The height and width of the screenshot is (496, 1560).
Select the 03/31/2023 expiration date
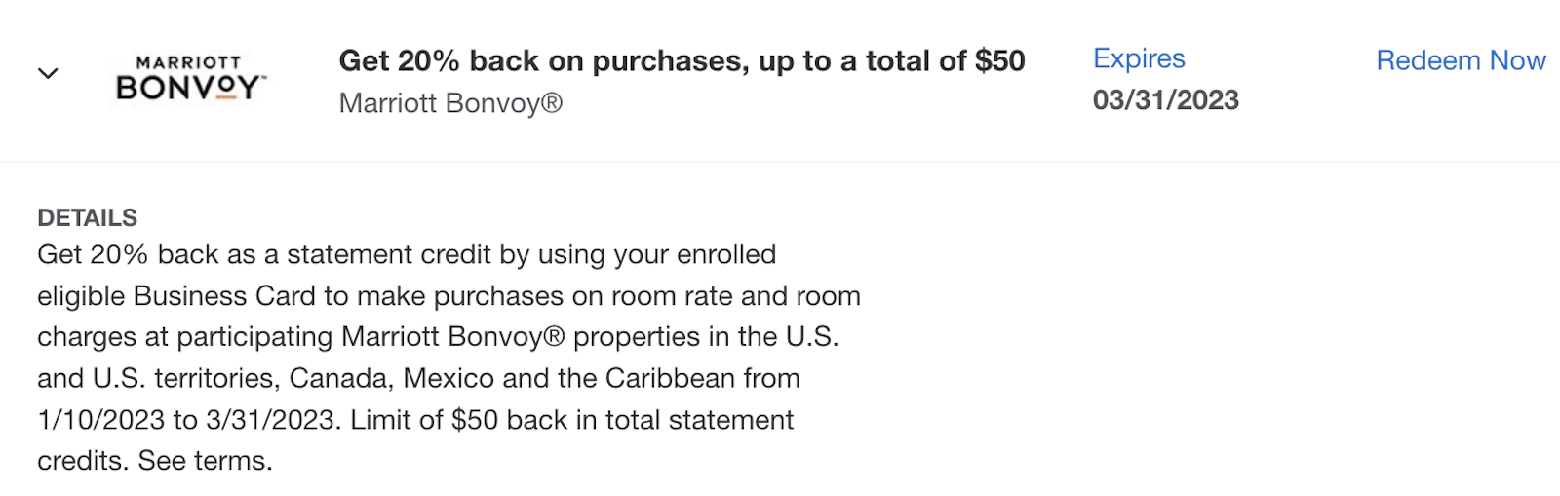(x=1166, y=100)
